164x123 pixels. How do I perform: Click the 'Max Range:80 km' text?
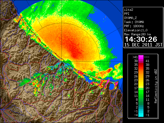coord(137,34)
